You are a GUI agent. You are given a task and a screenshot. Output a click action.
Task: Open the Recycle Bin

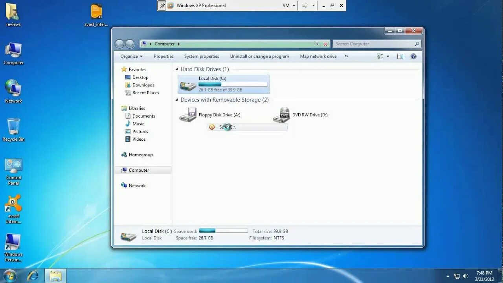click(x=13, y=130)
